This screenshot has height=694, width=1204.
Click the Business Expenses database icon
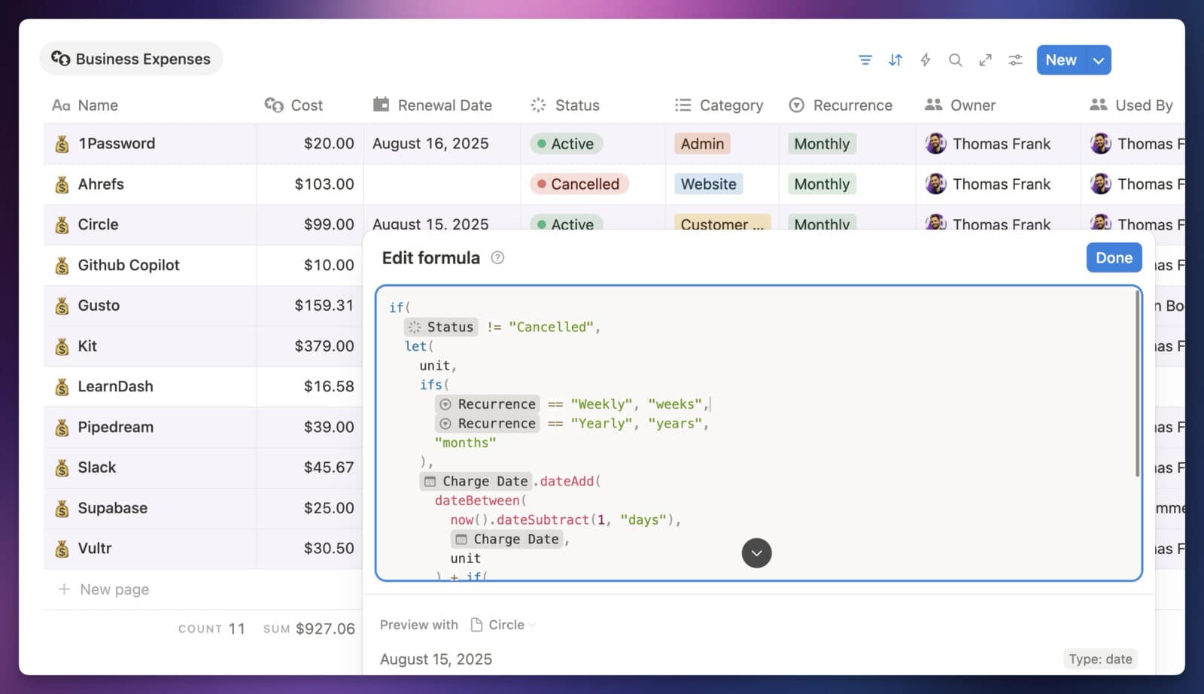[x=61, y=59]
